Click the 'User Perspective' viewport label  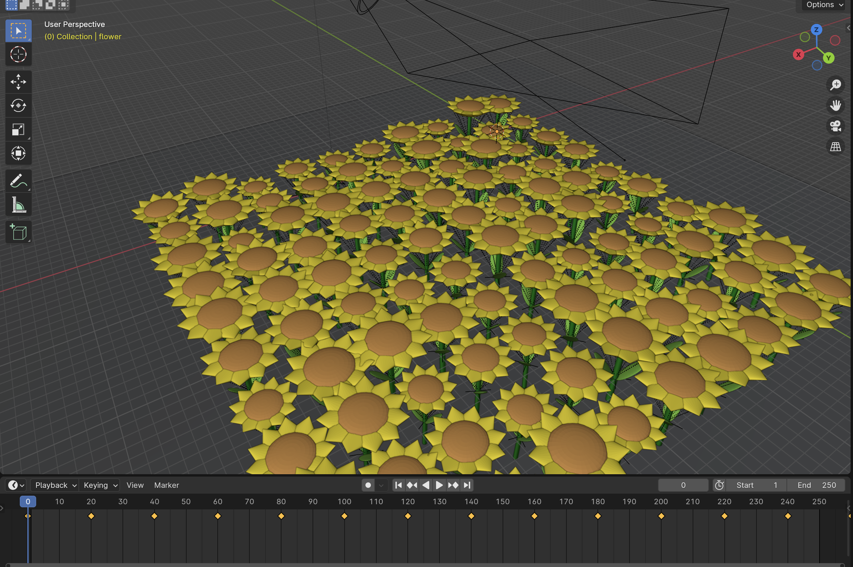pos(74,24)
